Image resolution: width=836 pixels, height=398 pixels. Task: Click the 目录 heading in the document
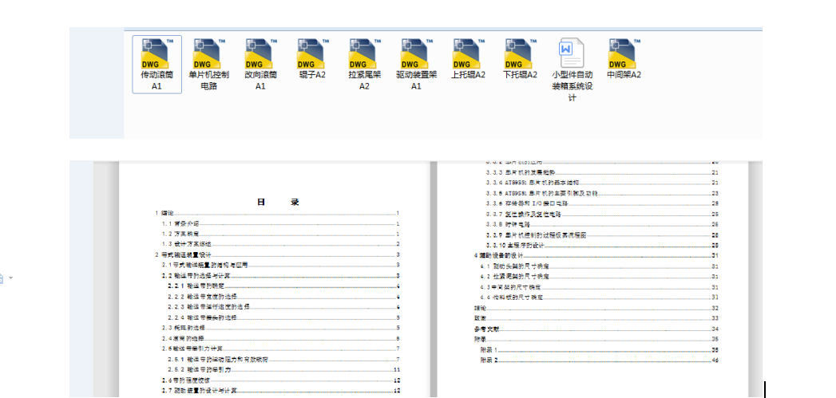coord(278,202)
